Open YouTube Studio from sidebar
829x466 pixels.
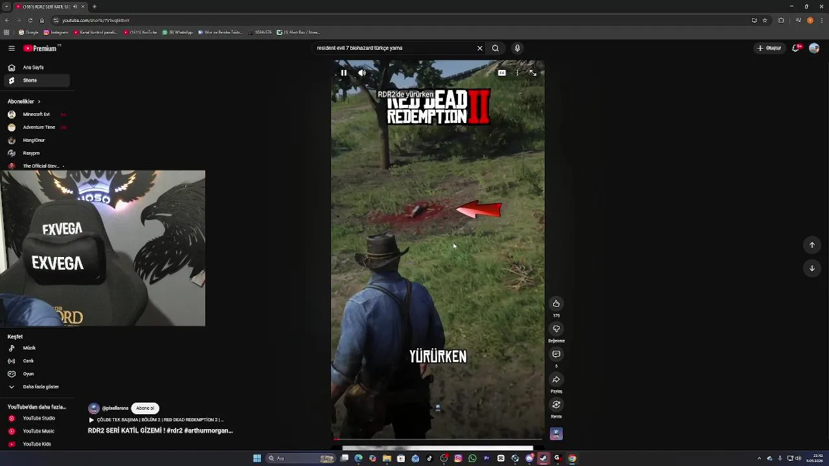pyautogui.click(x=36, y=418)
